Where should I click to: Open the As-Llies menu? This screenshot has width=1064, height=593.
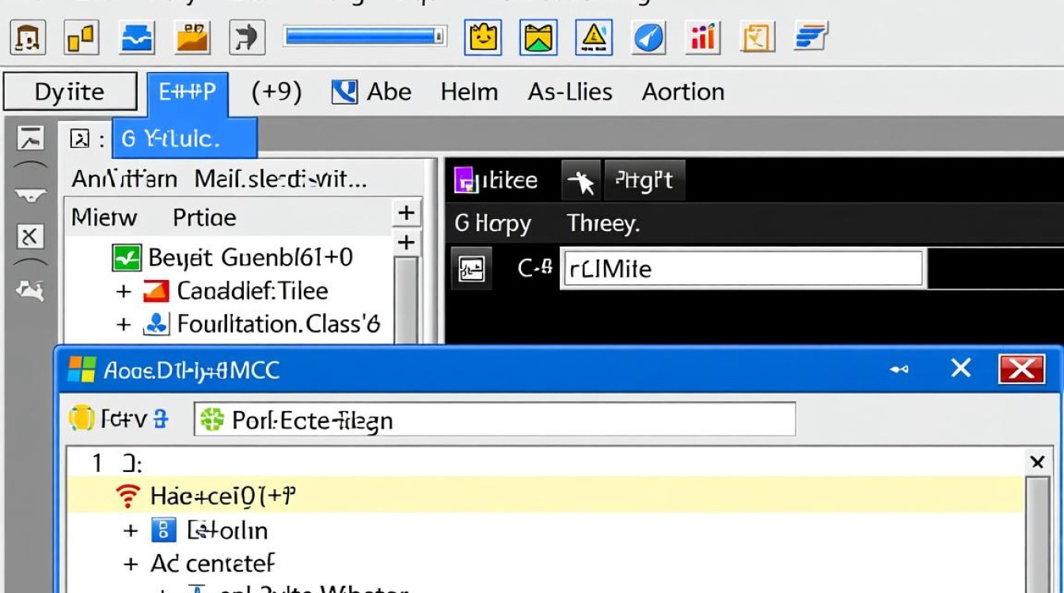(570, 93)
